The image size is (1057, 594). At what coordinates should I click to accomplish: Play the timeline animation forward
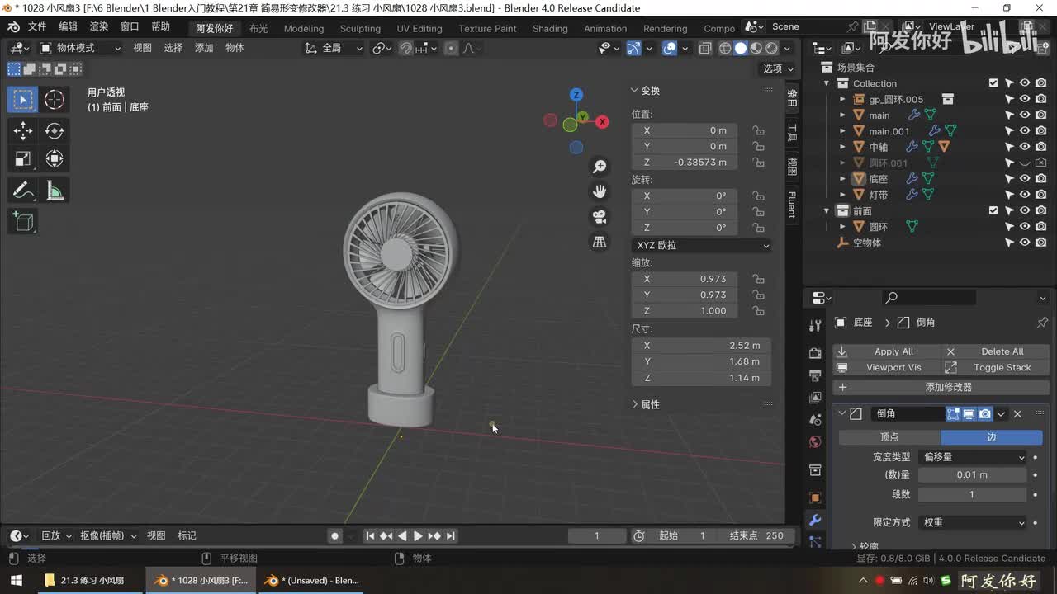tap(418, 536)
